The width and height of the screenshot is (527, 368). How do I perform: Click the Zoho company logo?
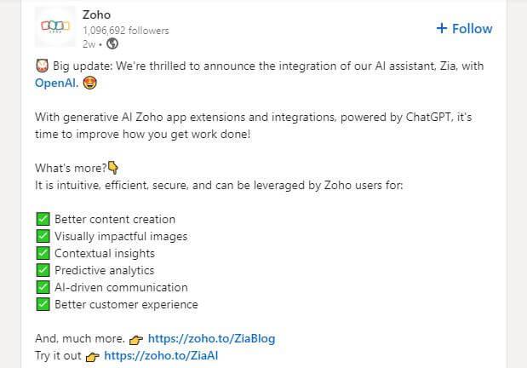coord(55,29)
